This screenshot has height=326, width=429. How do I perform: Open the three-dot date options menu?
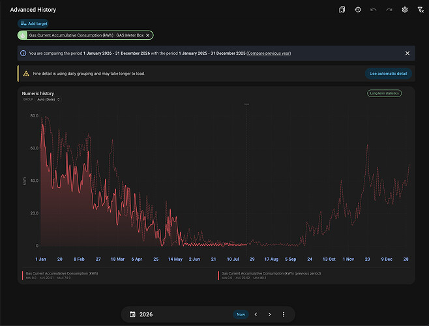click(284, 314)
